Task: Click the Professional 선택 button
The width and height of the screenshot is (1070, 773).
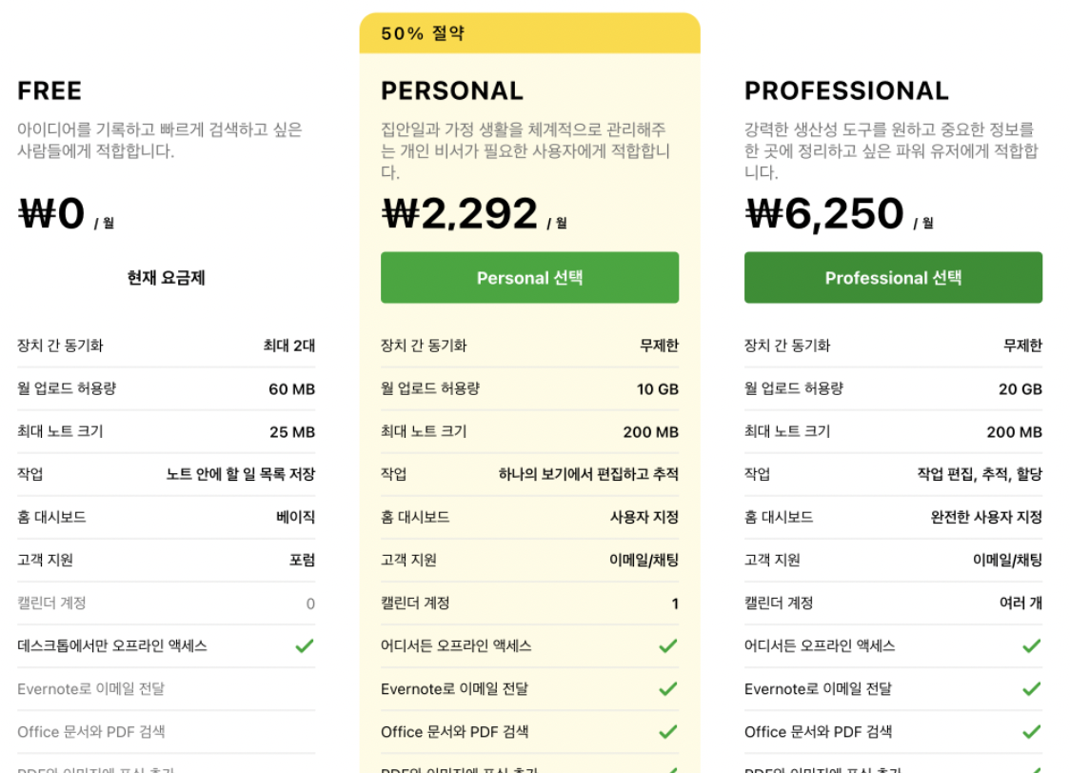Action: (x=892, y=277)
